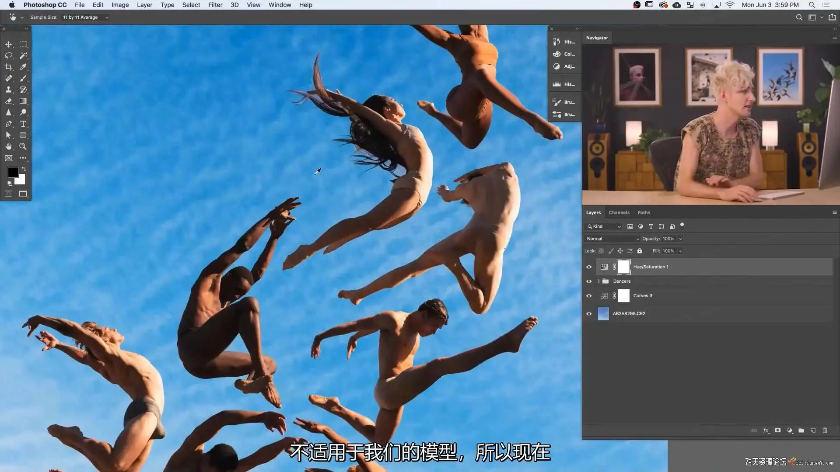
Task: Open the collapsed Histogram panel
Action: [564, 84]
